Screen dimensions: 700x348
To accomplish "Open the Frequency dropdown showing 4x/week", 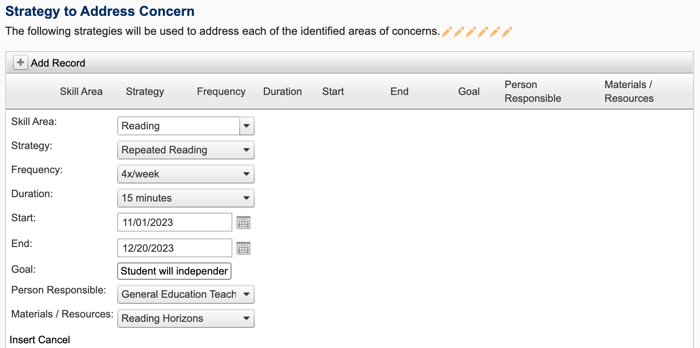I will (x=186, y=174).
